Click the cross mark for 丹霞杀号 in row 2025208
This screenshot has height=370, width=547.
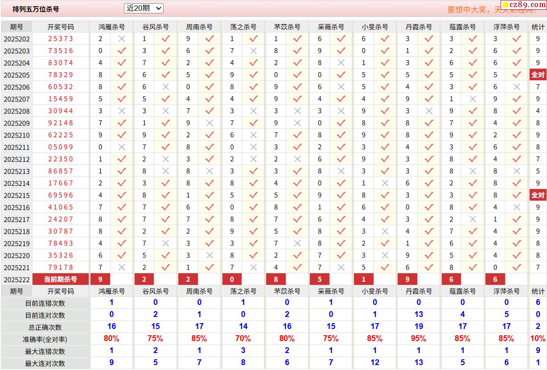point(429,111)
